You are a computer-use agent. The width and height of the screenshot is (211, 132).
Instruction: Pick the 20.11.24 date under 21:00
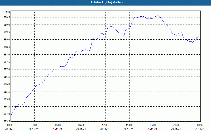click(176, 129)
